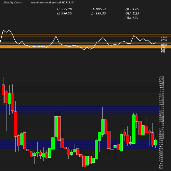Click the '1630' price axis label
Viewport: 171px width, 171px height.
[162, 85]
